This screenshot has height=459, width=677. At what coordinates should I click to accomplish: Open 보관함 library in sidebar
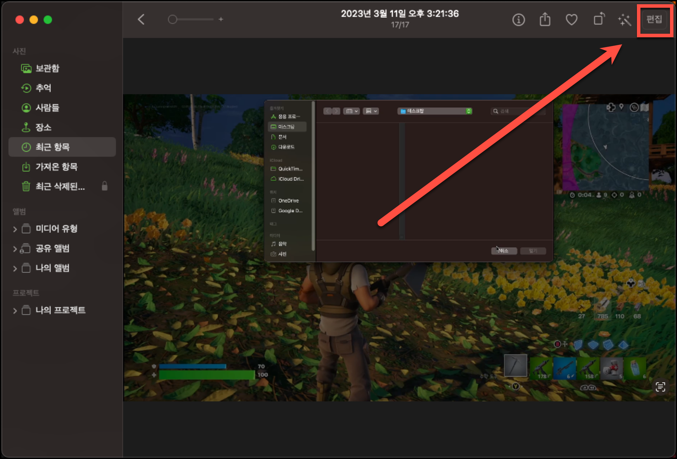click(47, 68)
